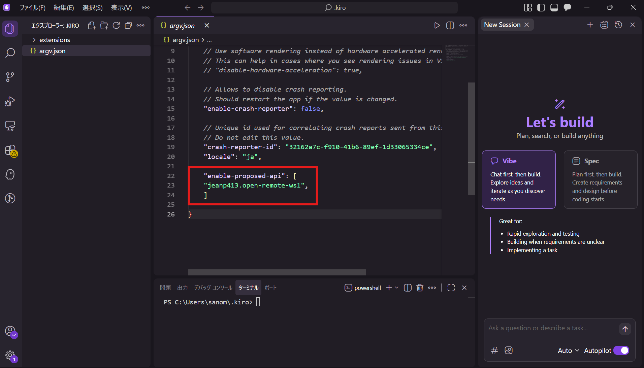Open the Run and Debug view
The width and height of the screenshot is (644, 368).
tap(10, 101)
